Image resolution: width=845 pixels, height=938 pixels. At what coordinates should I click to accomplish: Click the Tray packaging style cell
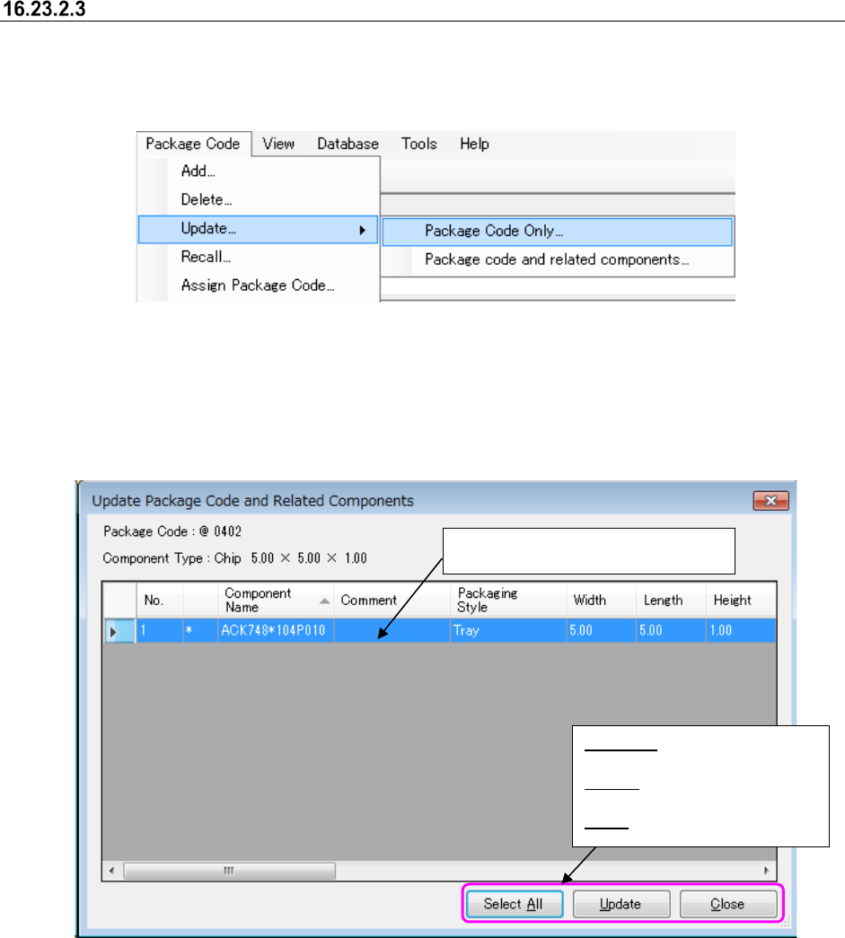pos(507,630)
